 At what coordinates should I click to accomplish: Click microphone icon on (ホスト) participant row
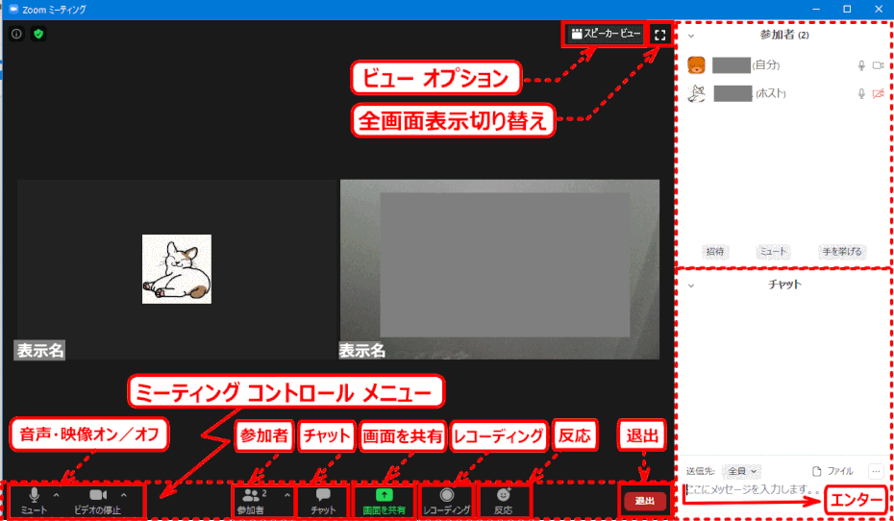[x=861, y=93]
